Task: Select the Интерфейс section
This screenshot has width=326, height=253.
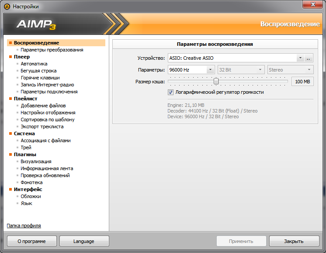Action: pos(28,189)
